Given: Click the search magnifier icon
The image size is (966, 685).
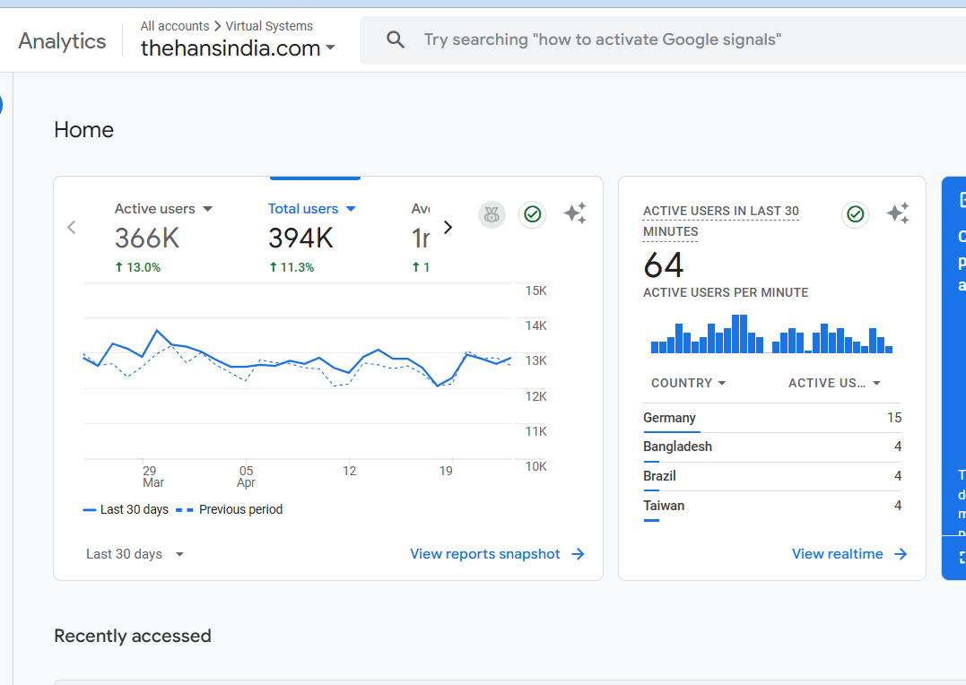Looking at the screenshot, I should point(396,39).
